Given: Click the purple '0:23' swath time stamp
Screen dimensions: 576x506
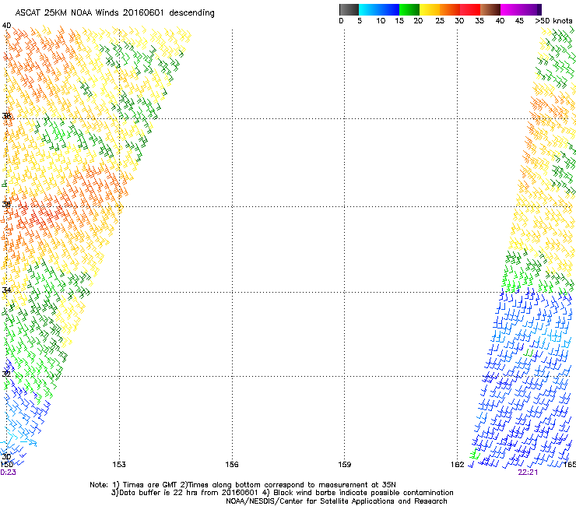Looking at the screenshot, I should pyautogui.click(x=8, y=473).
